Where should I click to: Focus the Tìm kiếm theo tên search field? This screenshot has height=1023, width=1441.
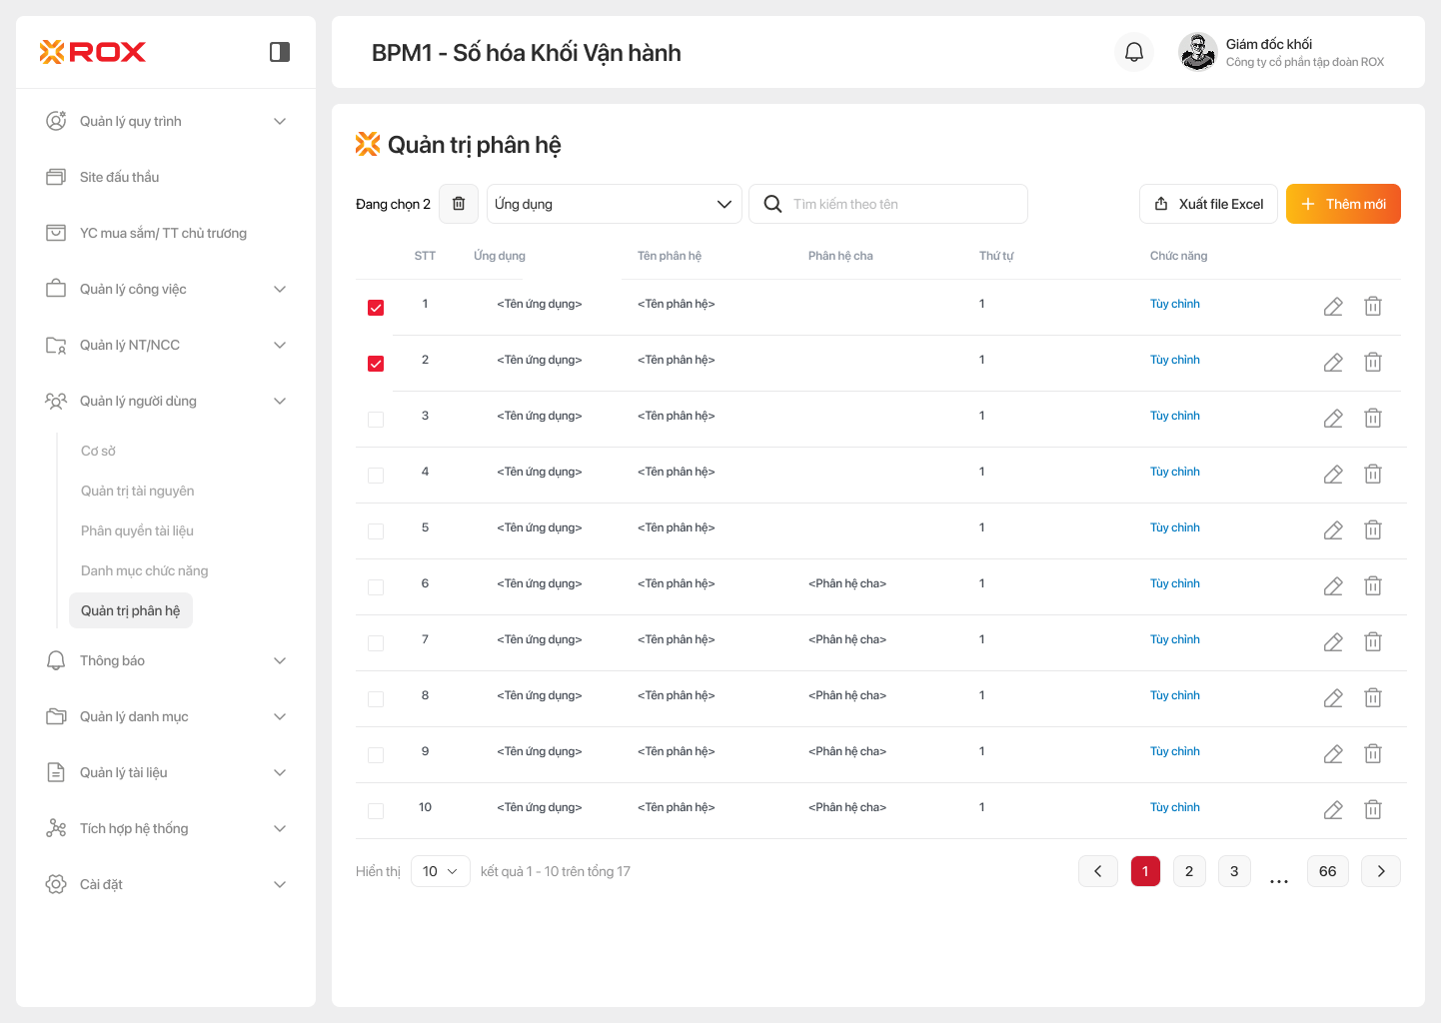pyautogui.click(x=899, y=204)
